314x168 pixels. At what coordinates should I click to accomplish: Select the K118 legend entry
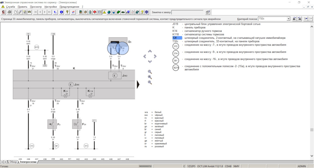[198, 34]
